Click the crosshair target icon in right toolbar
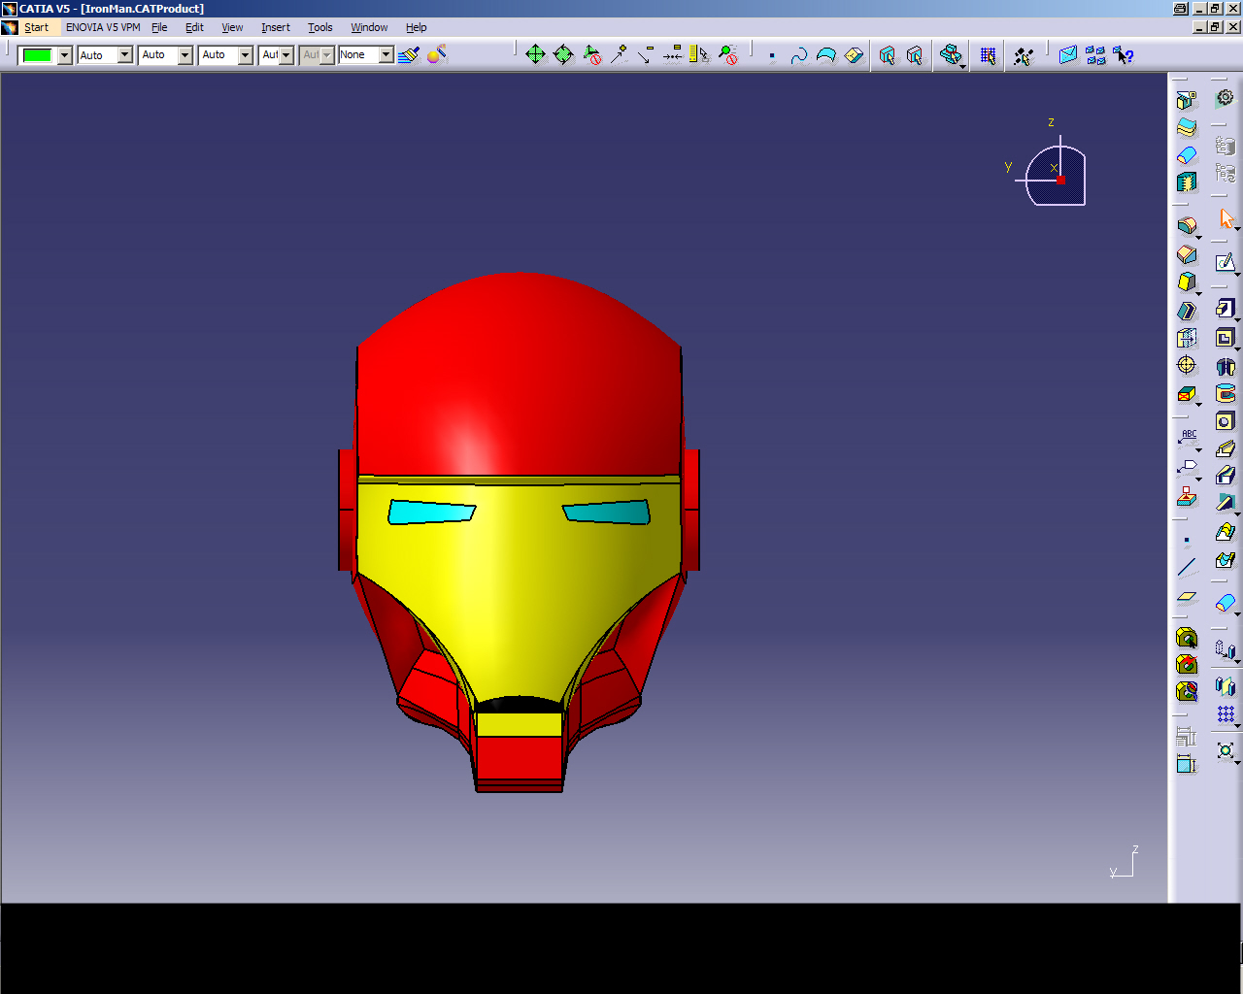The height and width of the screenshot is (994, 1243). coord(1187,365)
